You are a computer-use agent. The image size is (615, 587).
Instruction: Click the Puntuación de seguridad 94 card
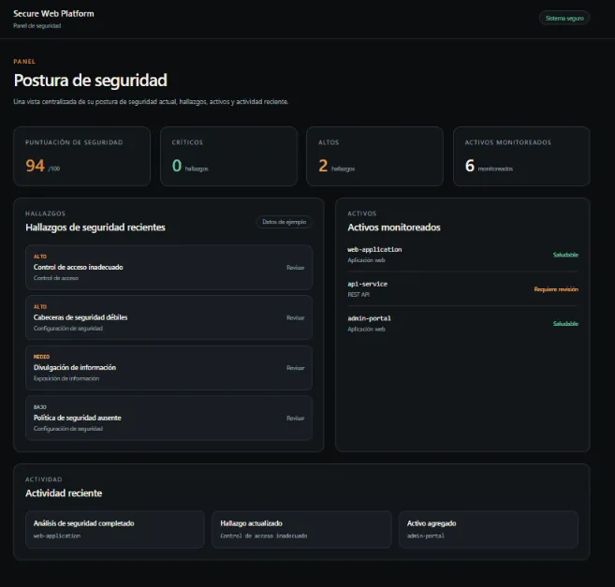[82, 156]
